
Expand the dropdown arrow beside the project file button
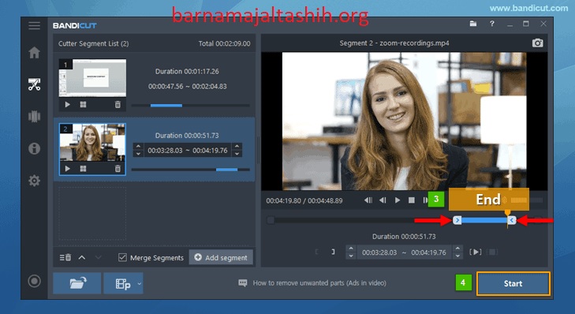tap(140, 283)
